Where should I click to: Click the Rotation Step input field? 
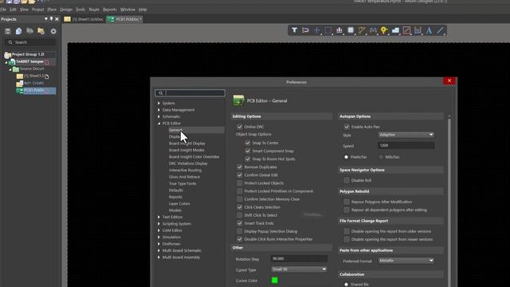(x=299, y=258)
